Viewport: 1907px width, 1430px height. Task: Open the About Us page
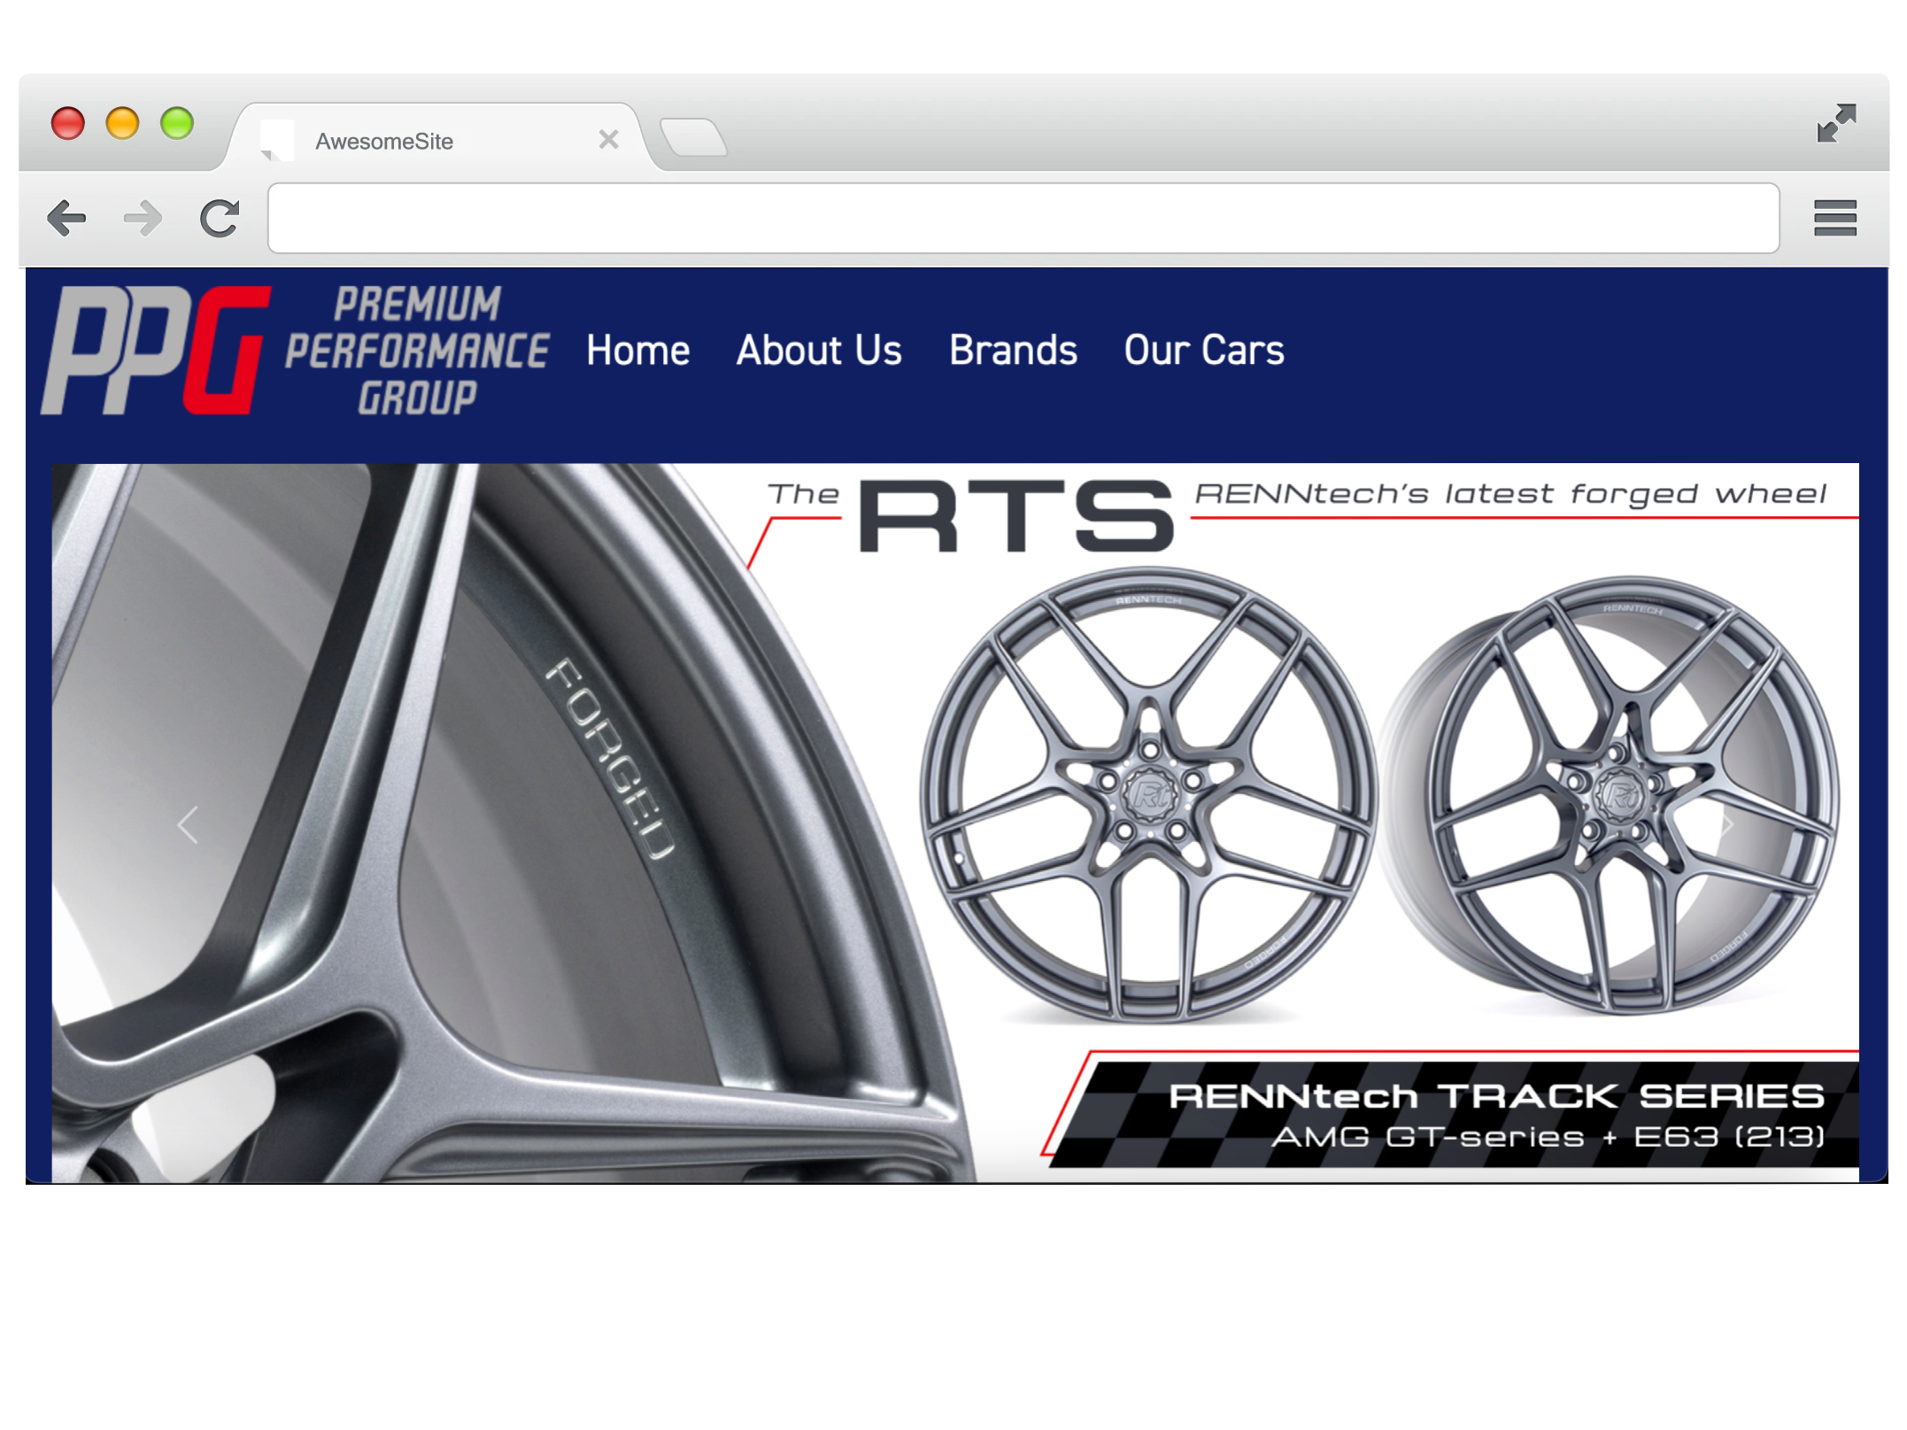click(819, 351)
